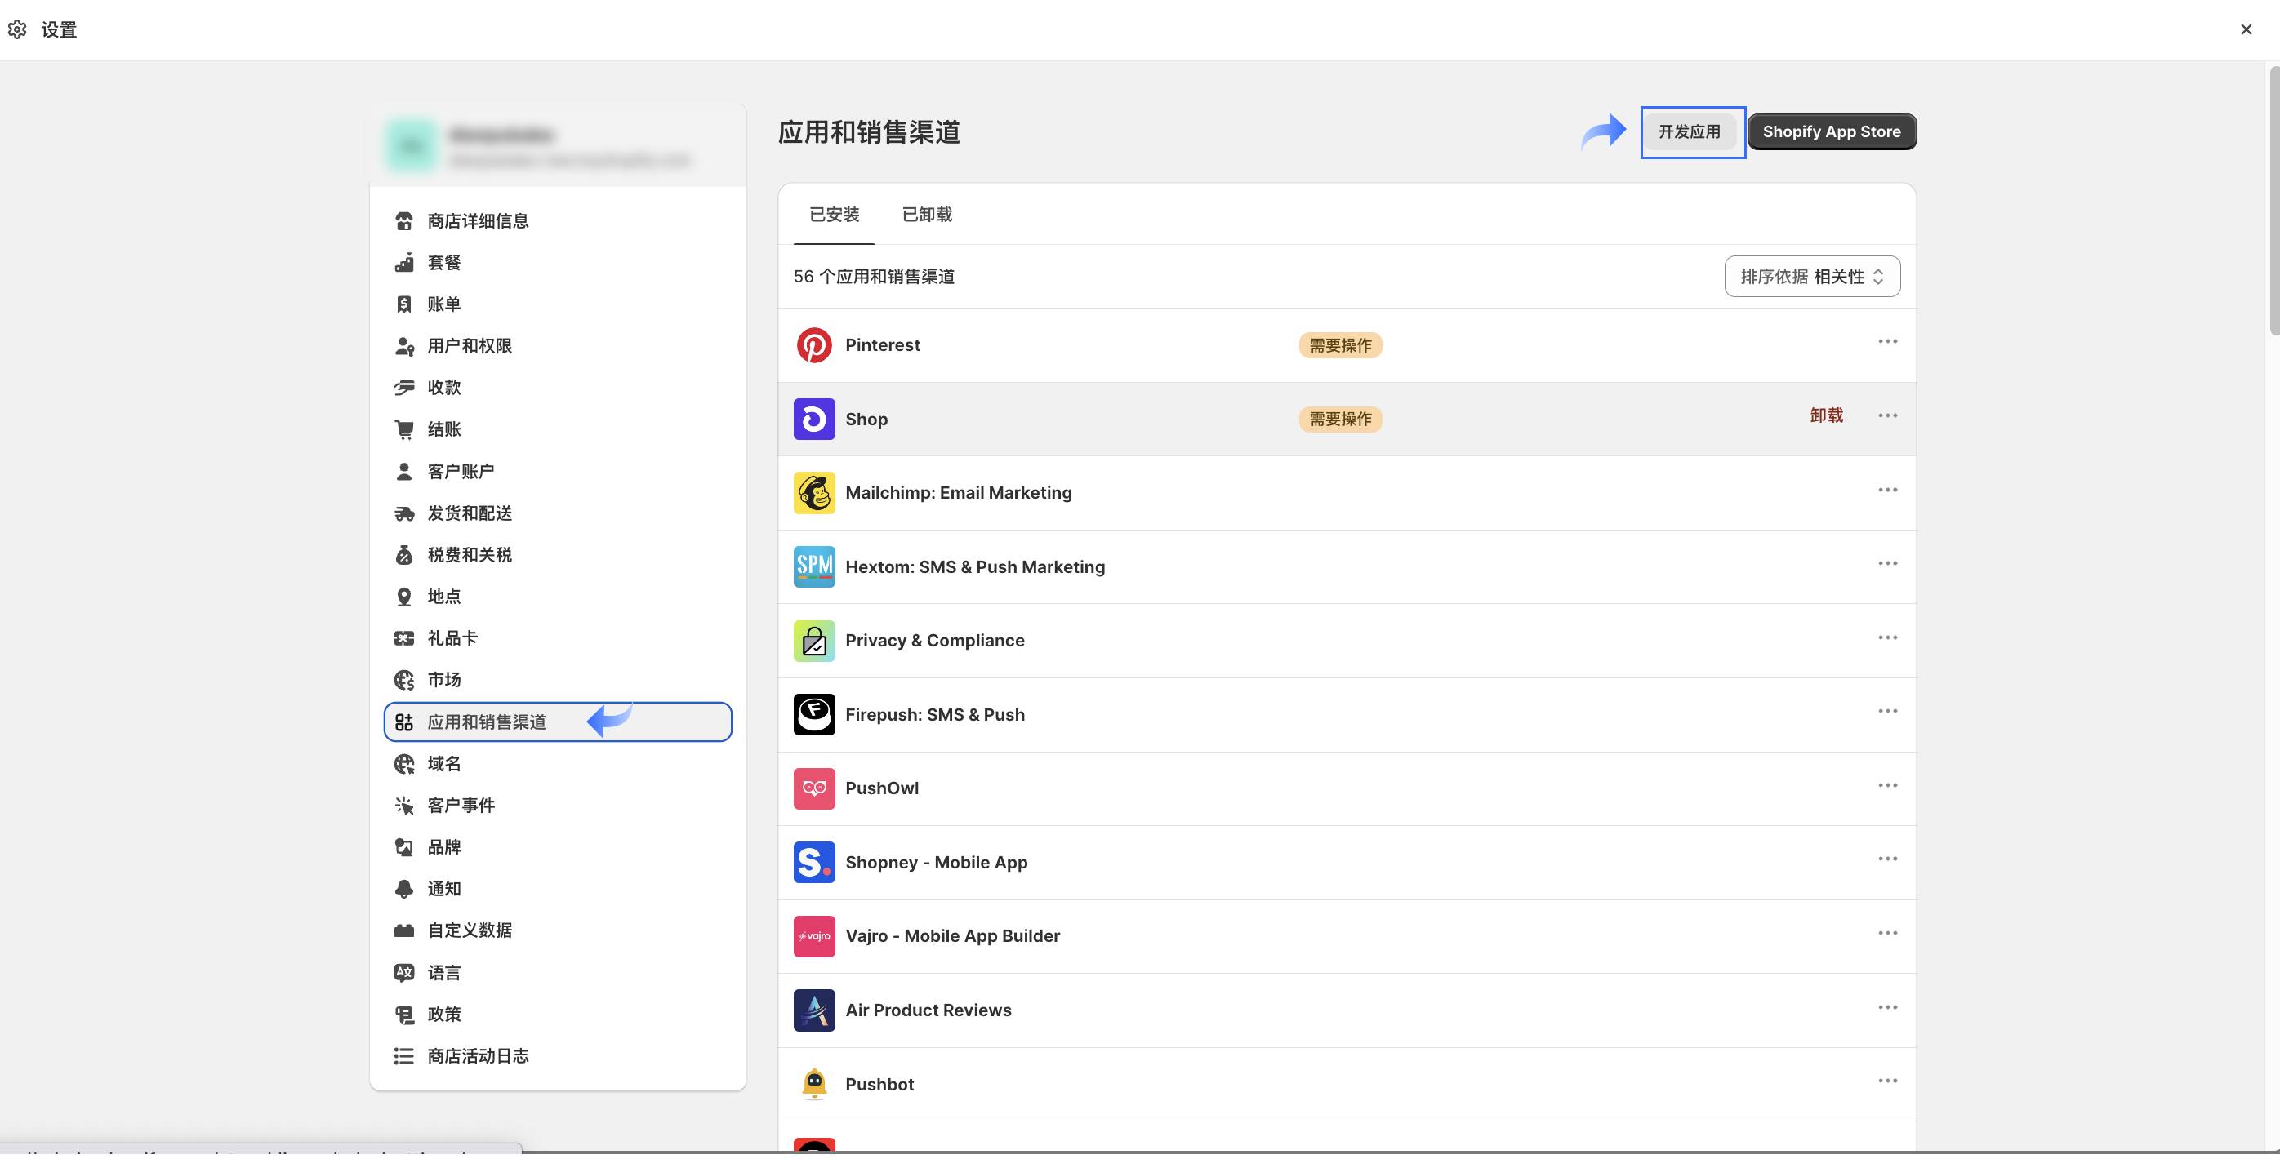Click the PushOwl app icon
Screen dimensions: 2280x1159
tap(813, 788)
